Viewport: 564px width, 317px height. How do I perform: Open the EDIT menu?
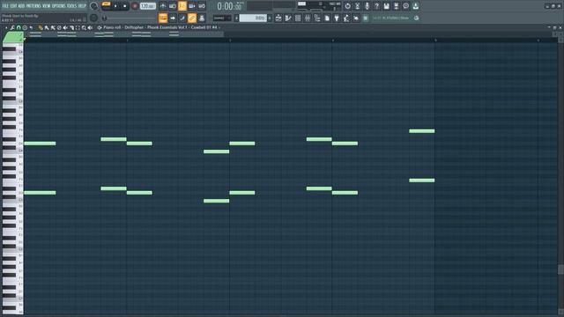pos(13,6)
